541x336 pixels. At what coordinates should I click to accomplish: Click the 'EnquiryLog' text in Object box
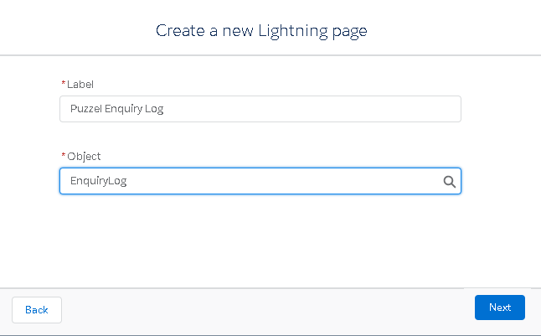[98, 181]
